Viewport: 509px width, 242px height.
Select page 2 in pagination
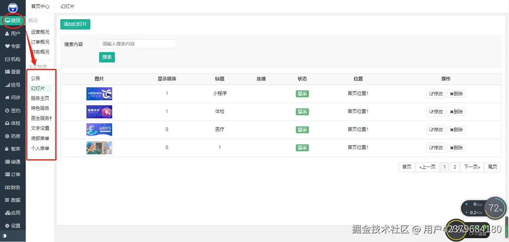pyautogui.click(x=455, y=167)
